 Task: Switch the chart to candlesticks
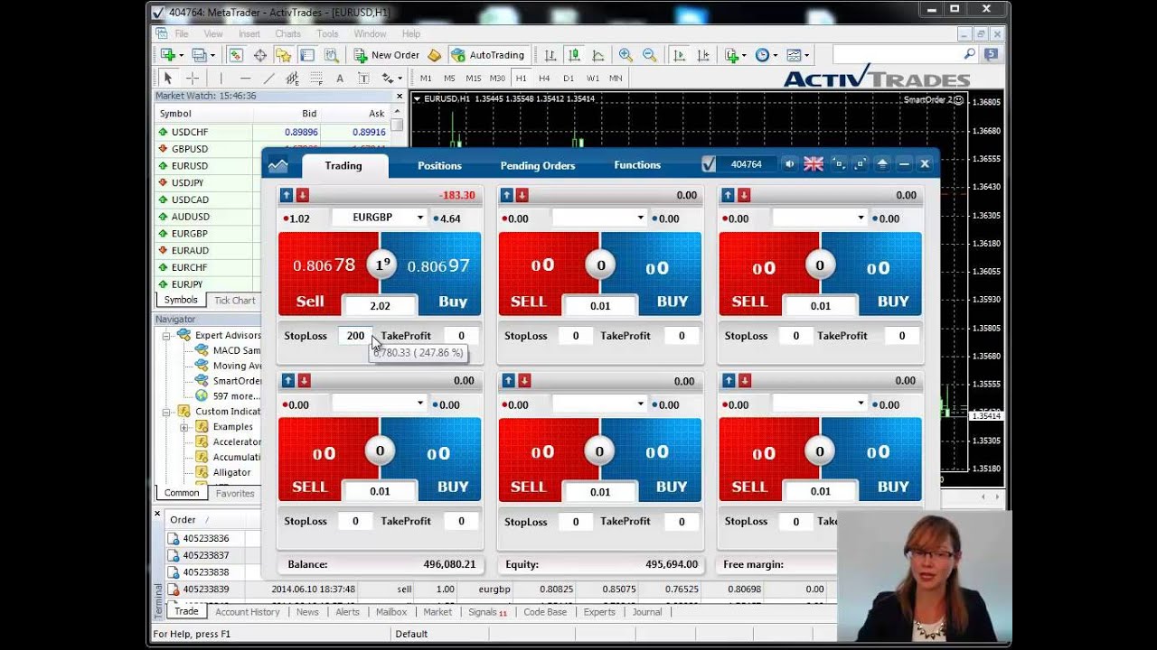574,55
